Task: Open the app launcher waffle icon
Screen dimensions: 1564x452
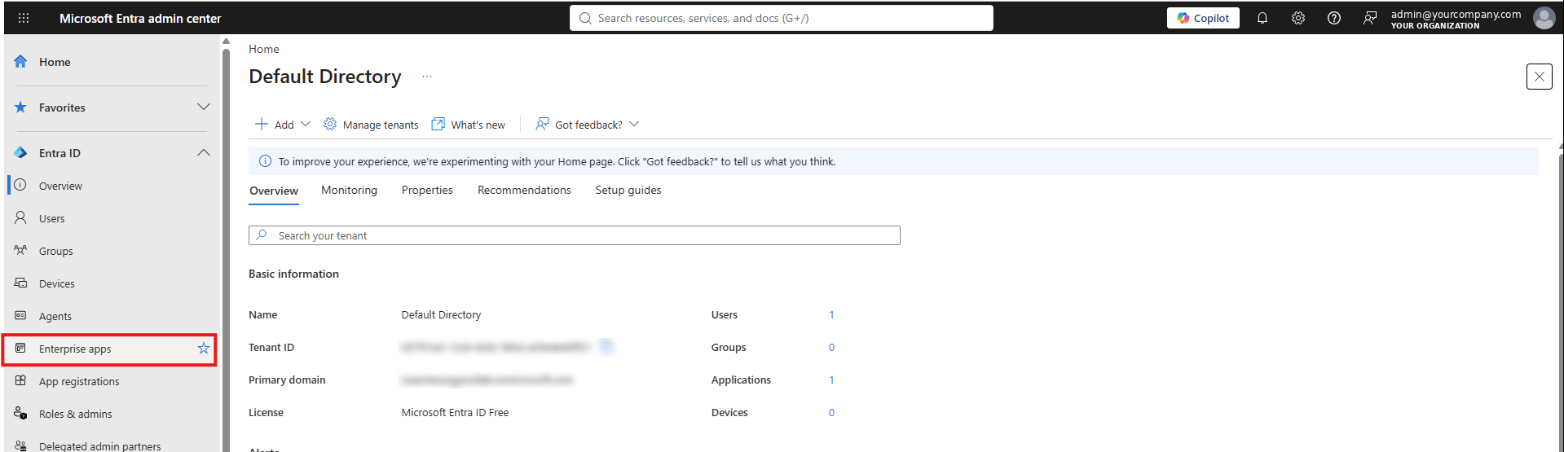Action: point(24,18)
